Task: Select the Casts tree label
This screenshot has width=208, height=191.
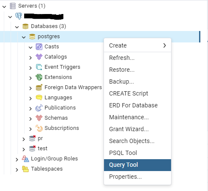Action: click(x=52, y=47)
